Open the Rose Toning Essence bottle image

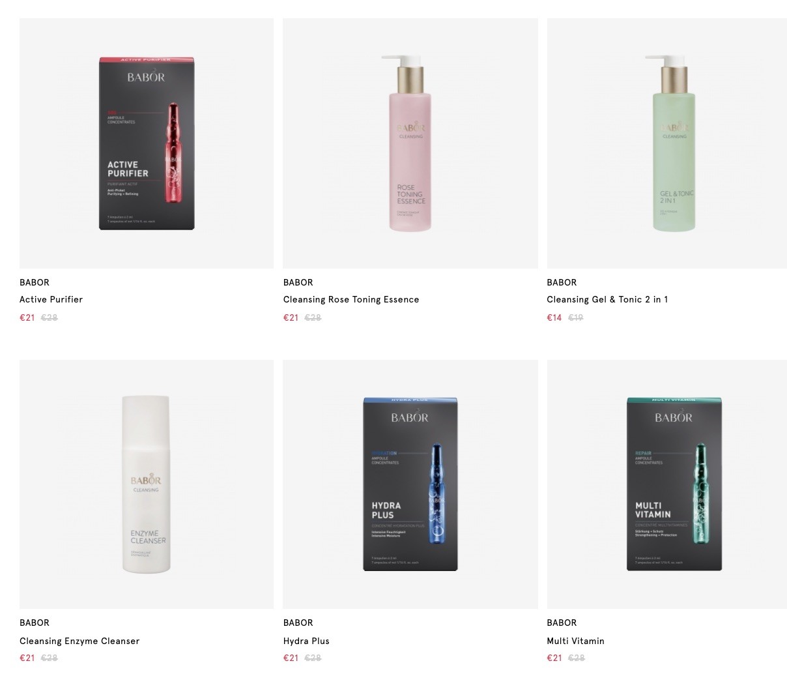click(x=410, y=143)
